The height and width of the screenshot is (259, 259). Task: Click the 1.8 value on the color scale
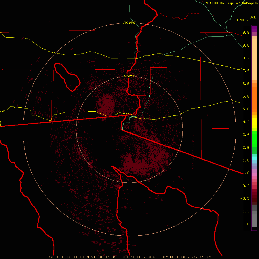pos(246,160)
